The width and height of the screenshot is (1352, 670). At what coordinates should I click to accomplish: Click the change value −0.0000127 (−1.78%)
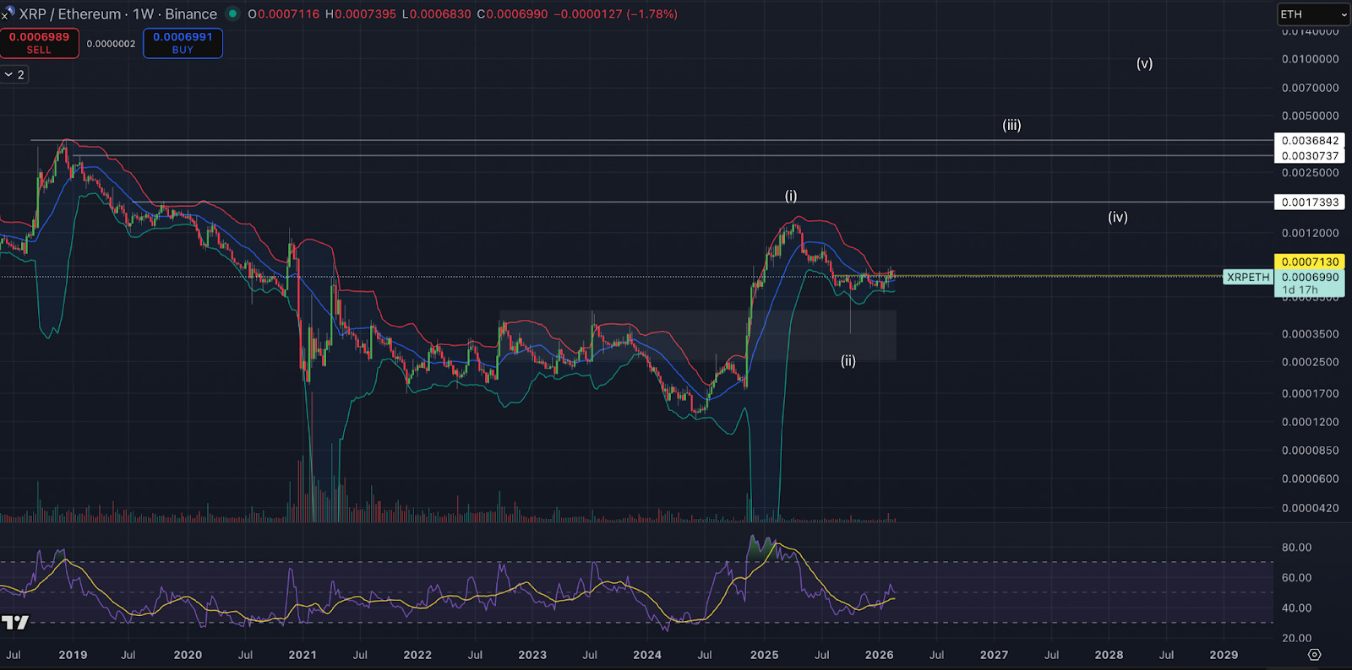pyautogui.click(x=616, y=14)
